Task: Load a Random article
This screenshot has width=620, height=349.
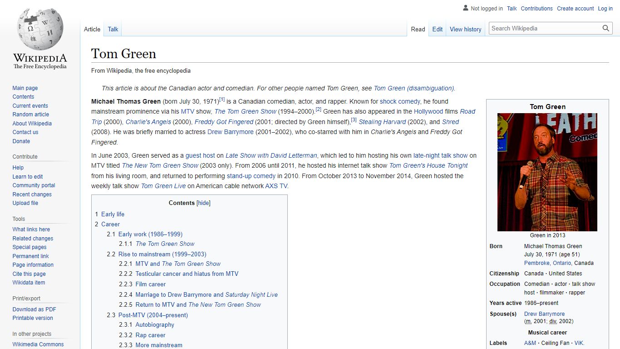Action: coord(31,115)
